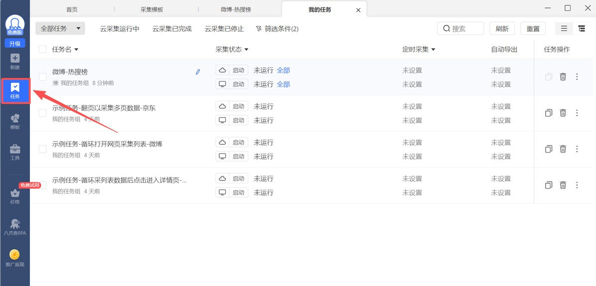Open the 模板 (Templates) sidebar icon
596x286 pixels.
(15, 121)
